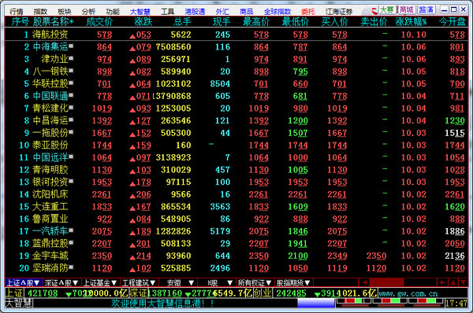Select stock row 中海集运
Screen dimensions: 473x313
pos(236,47)
